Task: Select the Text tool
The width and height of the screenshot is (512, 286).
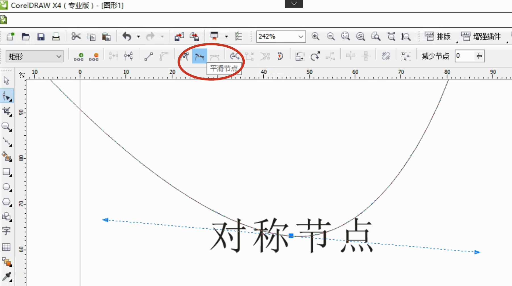Action: coord(6,231)
